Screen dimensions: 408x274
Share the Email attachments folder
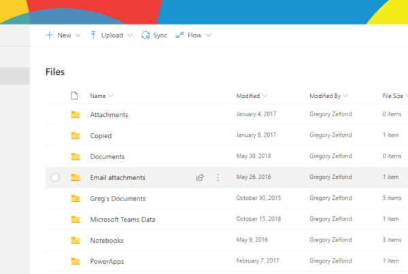tap(200, 177)
